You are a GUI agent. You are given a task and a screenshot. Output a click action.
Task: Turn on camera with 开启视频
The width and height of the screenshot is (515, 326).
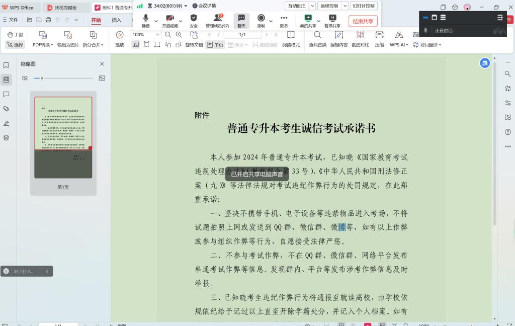(169, 21)
